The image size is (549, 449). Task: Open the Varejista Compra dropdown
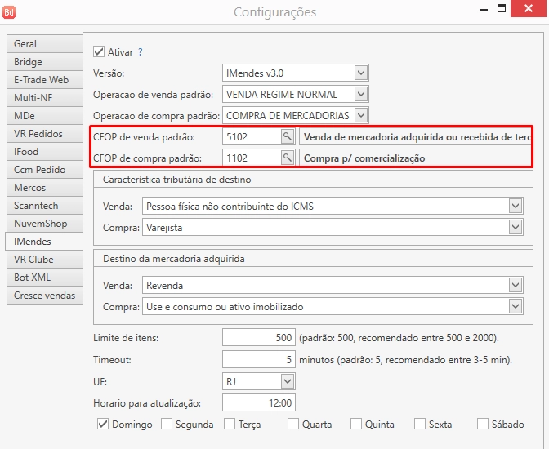(x=516, y=227)
